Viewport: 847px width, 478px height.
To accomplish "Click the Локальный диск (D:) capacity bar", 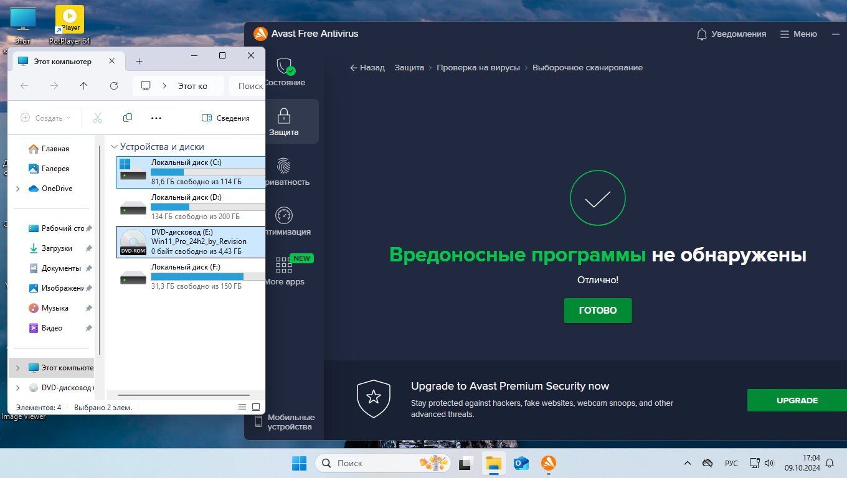I will 208,207.
